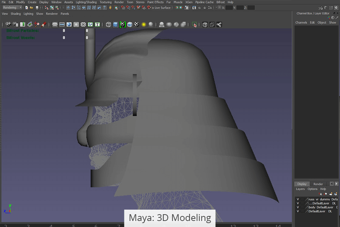Click the Select Camera icon in panel toolbar
The height and width of the screenshot is (227, 340).
(x=8, y=24)
